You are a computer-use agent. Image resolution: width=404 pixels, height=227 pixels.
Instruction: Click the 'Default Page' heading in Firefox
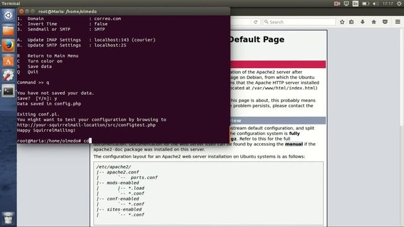pos(256,39)
